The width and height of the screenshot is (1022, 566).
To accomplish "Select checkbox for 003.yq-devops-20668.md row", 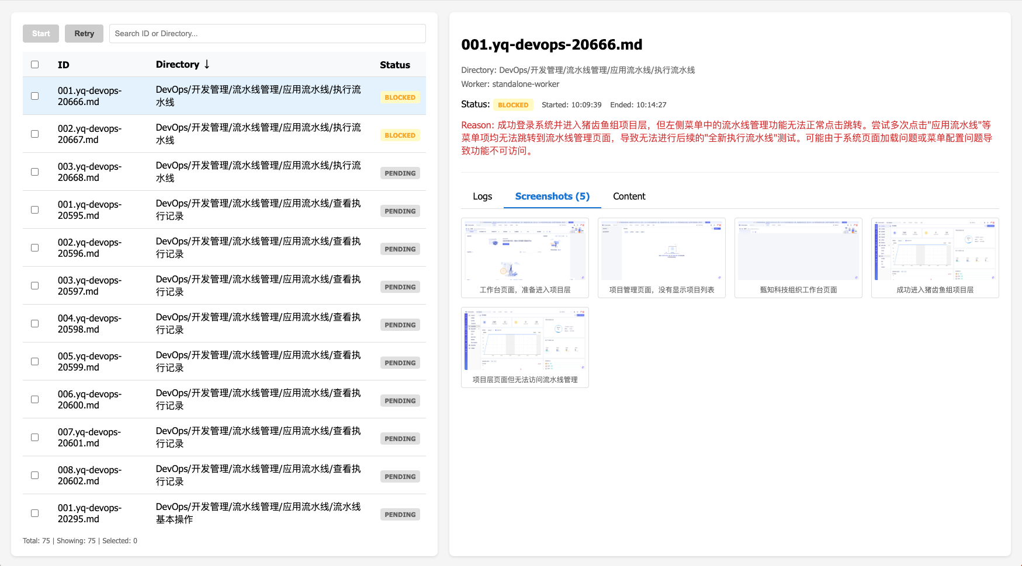I will tap(35, 172).
